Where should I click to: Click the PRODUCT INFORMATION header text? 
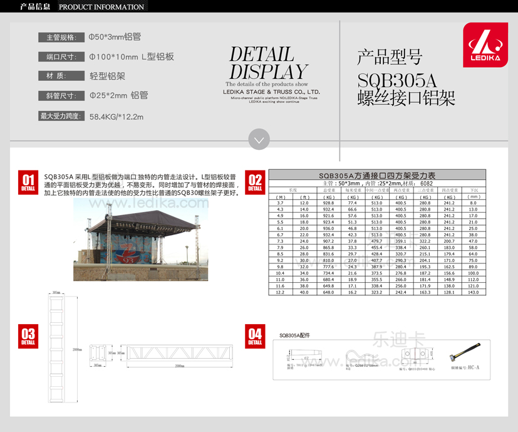101,7
